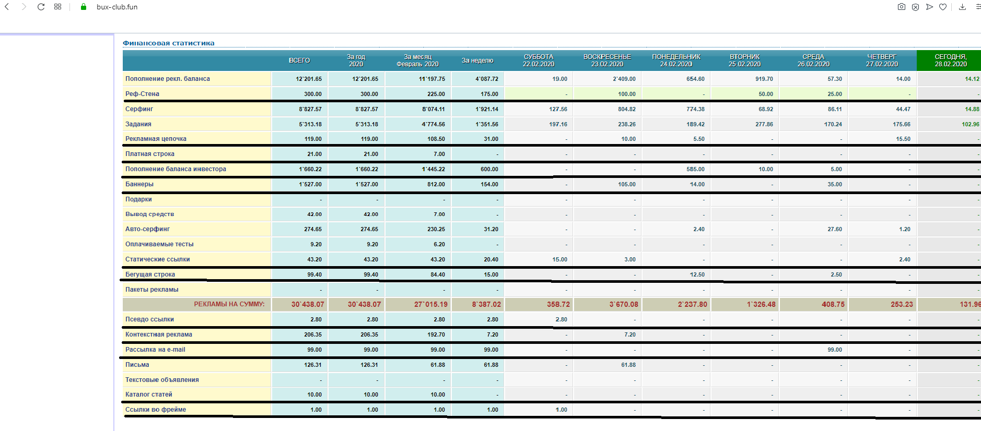981x431 pixels.
Task: Open the ad blocker shield icon
Action: point(915,7)
